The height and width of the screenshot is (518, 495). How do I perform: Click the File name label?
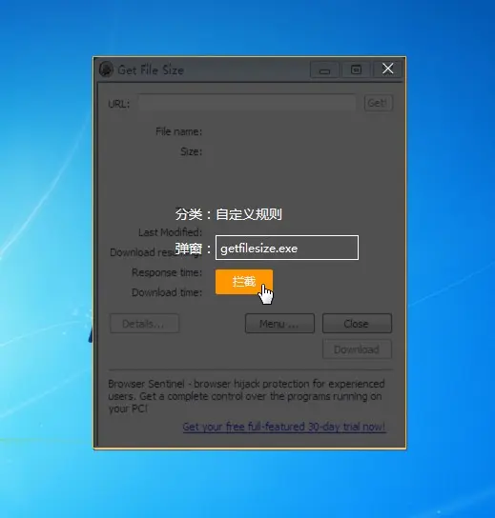pyautogui.click(x=178, y=131)
